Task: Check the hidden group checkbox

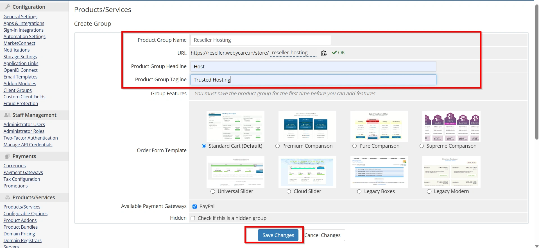Action: coord(193,218)
